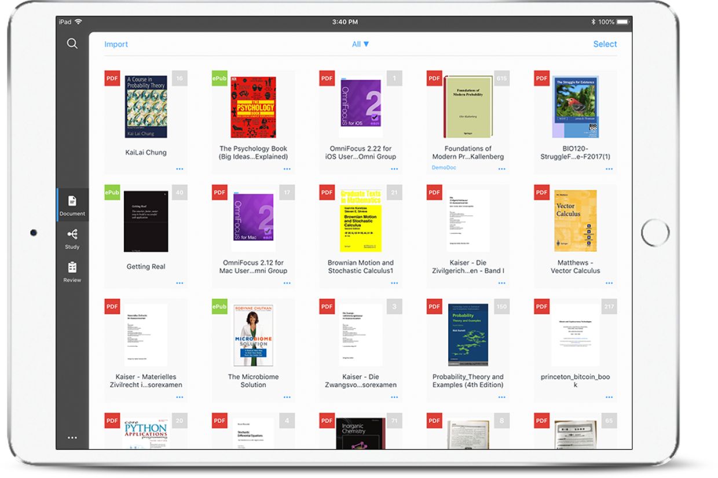Open the DemoDoc tag link
Screen dimensions: 718x478
[444, 168]
